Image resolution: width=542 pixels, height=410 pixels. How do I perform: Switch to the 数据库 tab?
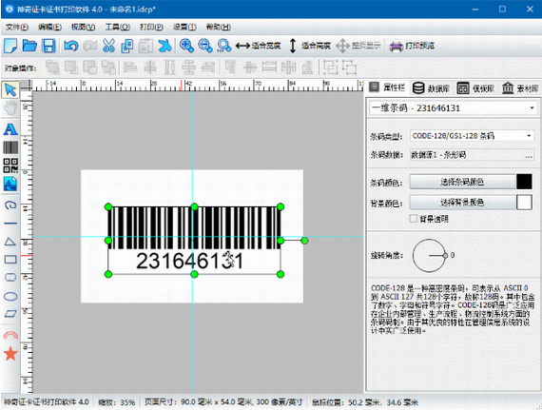coord(432,88)
